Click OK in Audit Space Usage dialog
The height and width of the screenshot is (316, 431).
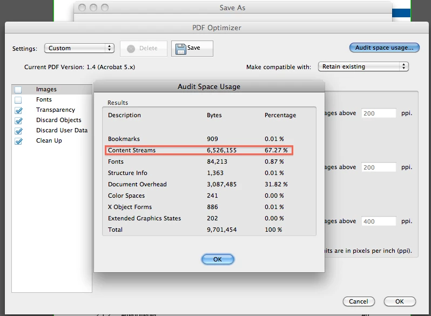point(218,259)
